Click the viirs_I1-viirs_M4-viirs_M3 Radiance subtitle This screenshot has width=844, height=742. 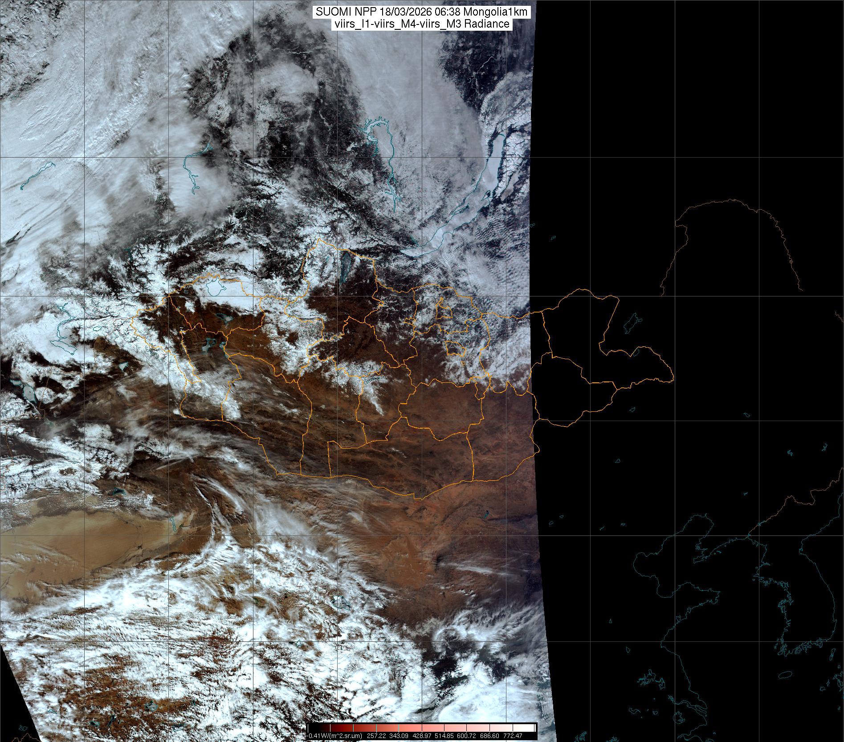coord(421,24)
